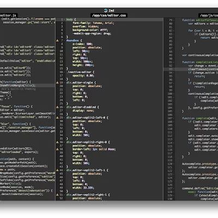218x218 pixels.
Task: Collapse the div.editor-single fold marker on line 19
Action: (64, 82)
